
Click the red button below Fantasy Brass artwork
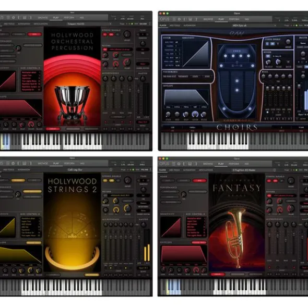tap(218, 274)
